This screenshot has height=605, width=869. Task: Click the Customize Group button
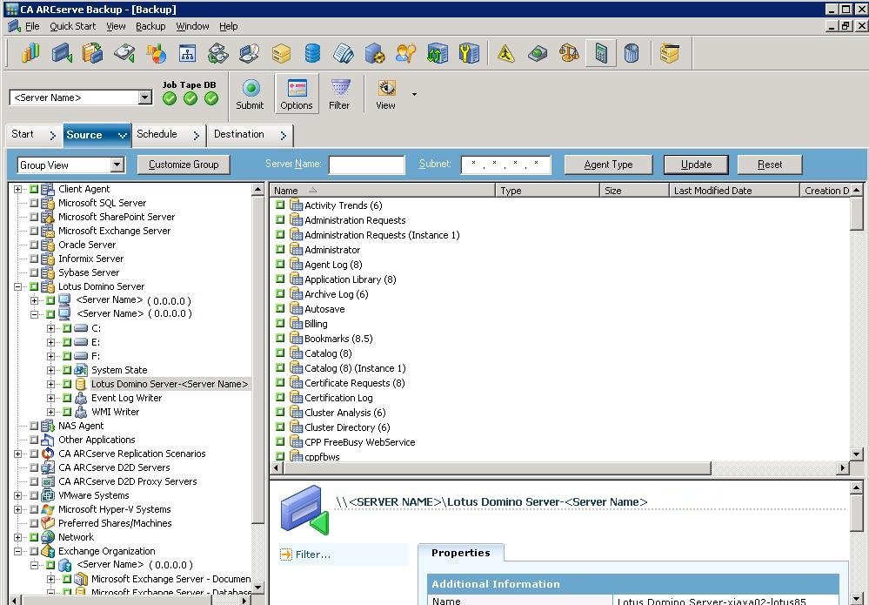click(x=184, y=165)
